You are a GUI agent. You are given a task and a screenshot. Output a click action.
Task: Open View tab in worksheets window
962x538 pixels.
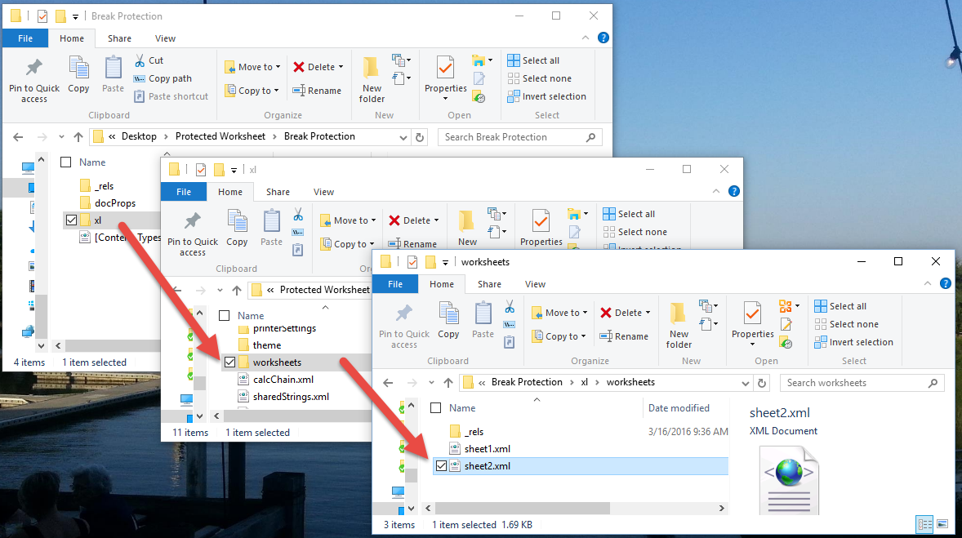click(535, 284)
